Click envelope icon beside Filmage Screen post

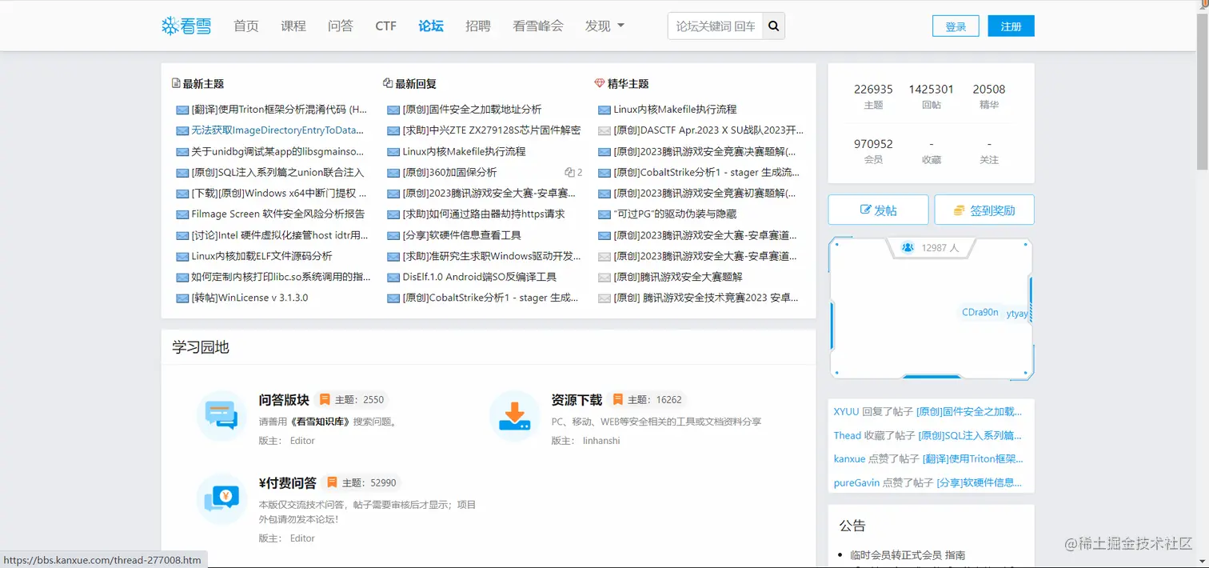coord(182,214)
